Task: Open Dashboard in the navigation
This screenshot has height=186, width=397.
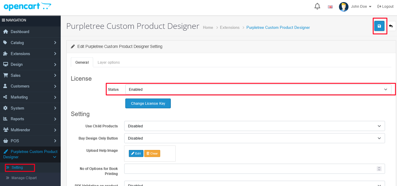Action: click(x=30, y=32)
